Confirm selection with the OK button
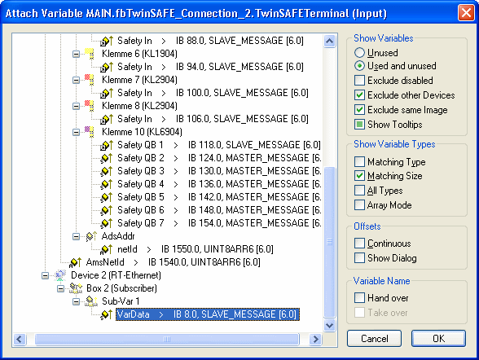Screen dimensions: 479x360 [x=438, y=338]
